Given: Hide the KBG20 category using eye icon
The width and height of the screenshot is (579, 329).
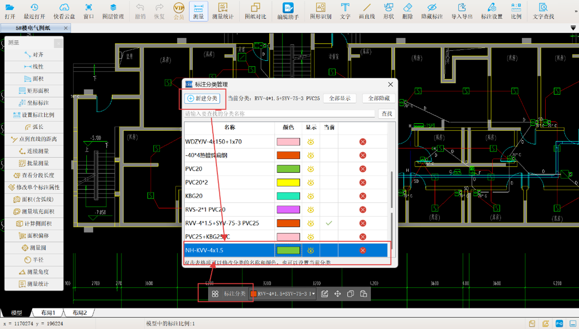Looking at the screenshot, I should 311,196.
